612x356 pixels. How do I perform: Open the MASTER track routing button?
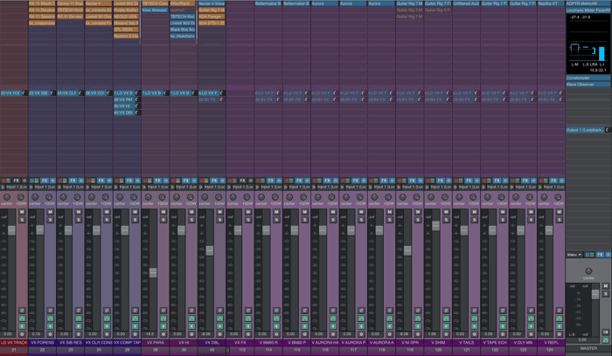click(x=606, y=339)
